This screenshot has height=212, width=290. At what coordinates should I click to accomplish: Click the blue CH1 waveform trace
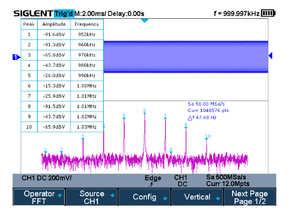pyautogui.click(x=186, y=57)
